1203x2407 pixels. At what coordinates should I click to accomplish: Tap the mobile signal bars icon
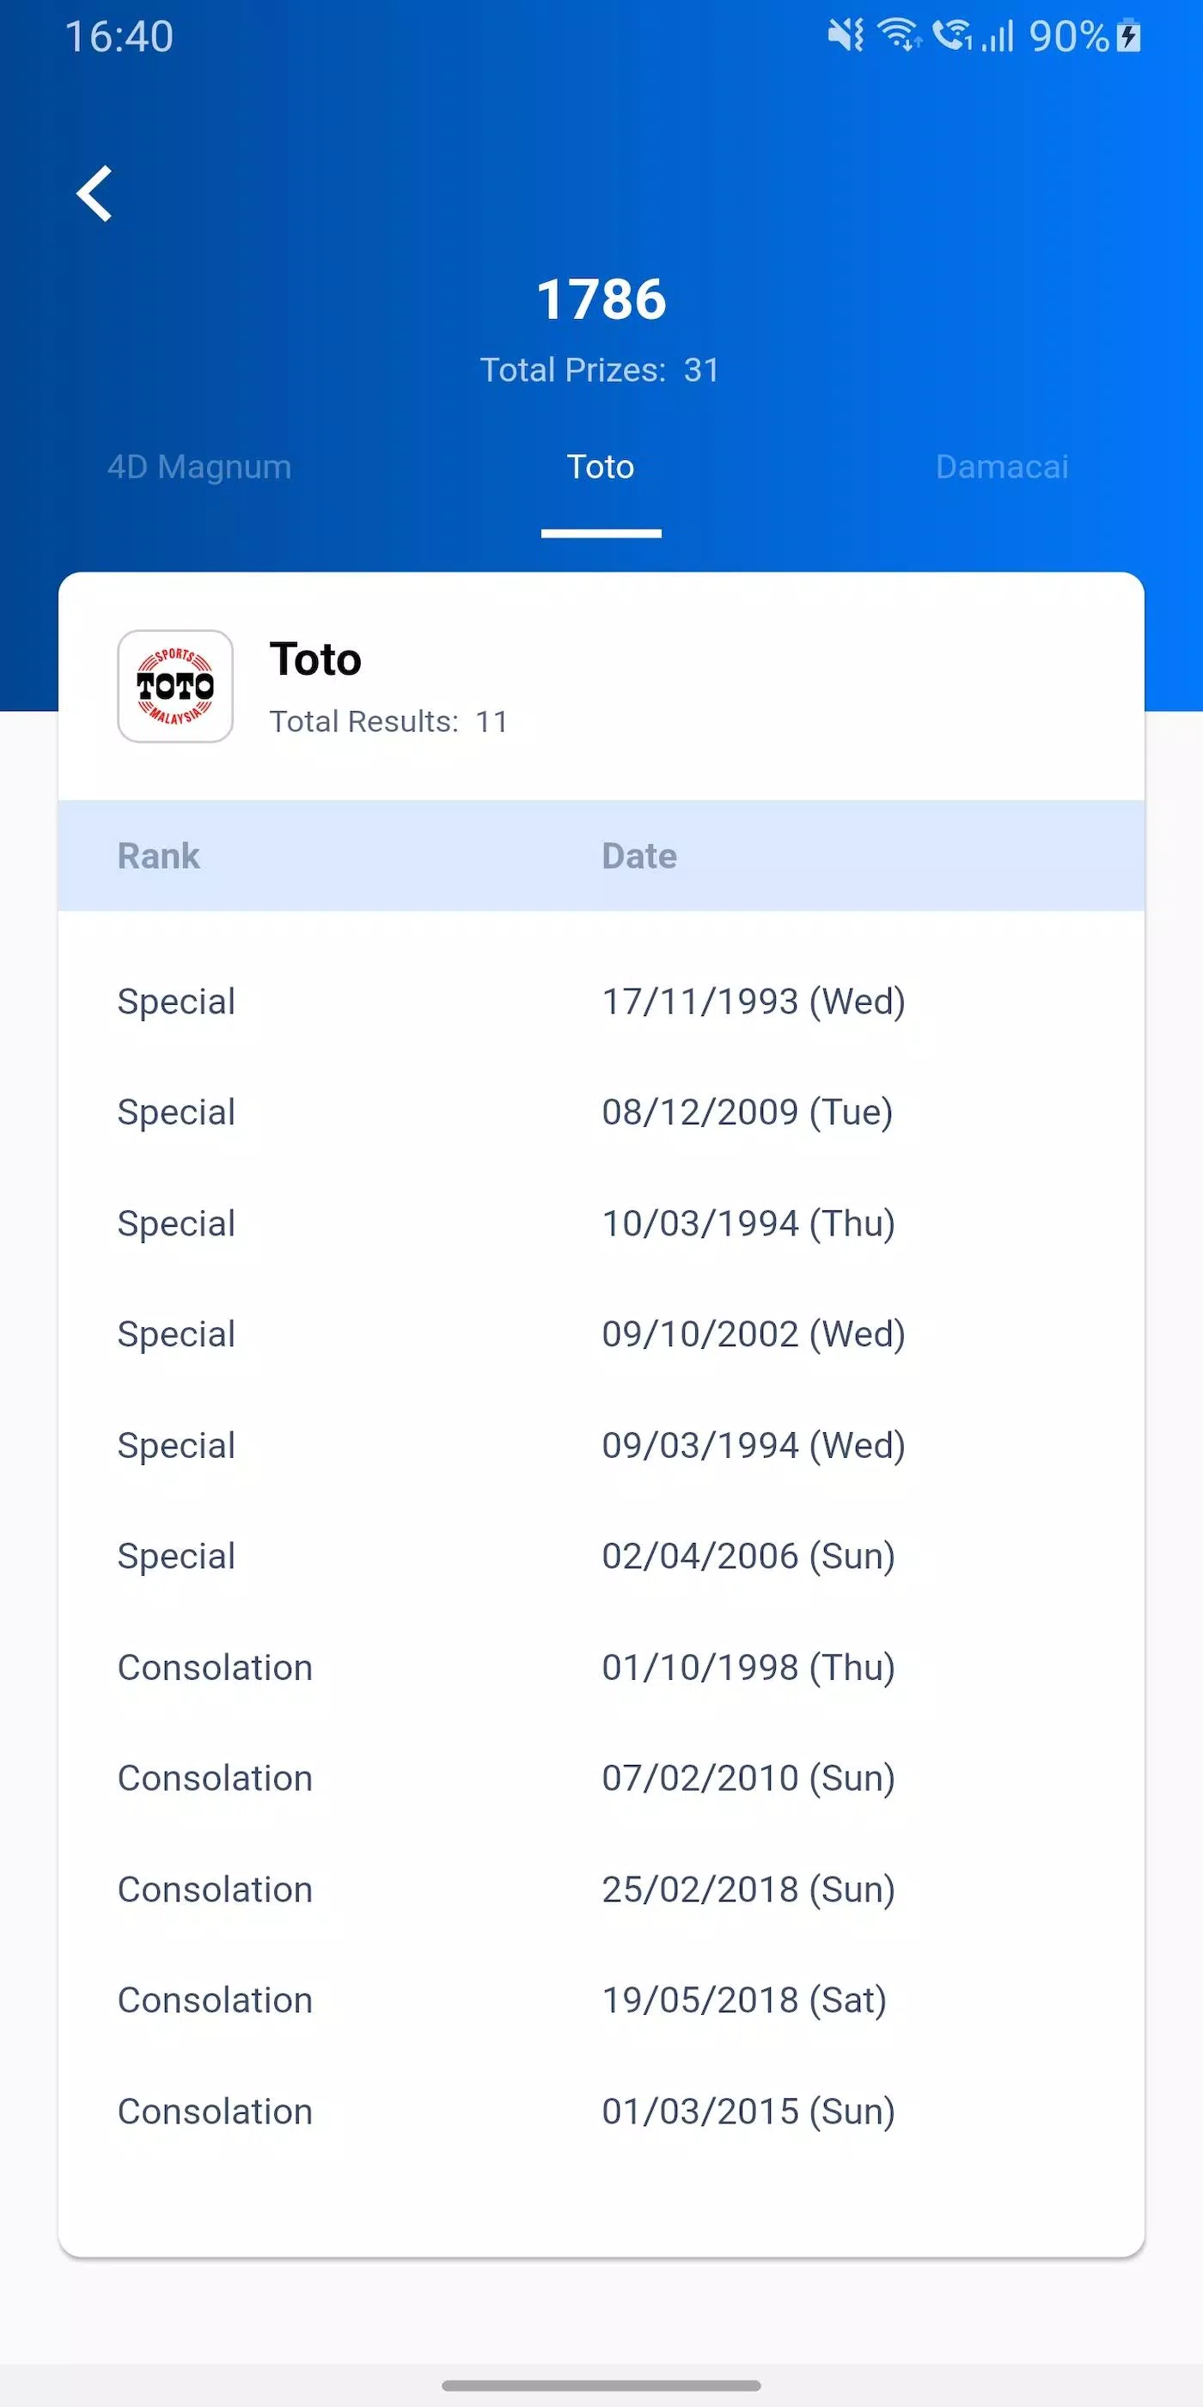pyautogui.click(x=998, y=37)
